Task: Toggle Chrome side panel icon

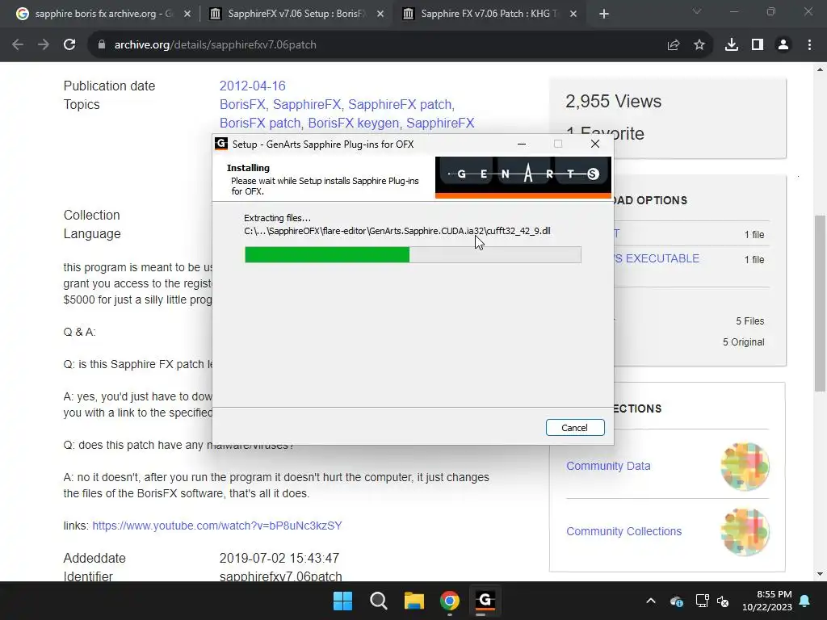Action: [x=758, y=45]
